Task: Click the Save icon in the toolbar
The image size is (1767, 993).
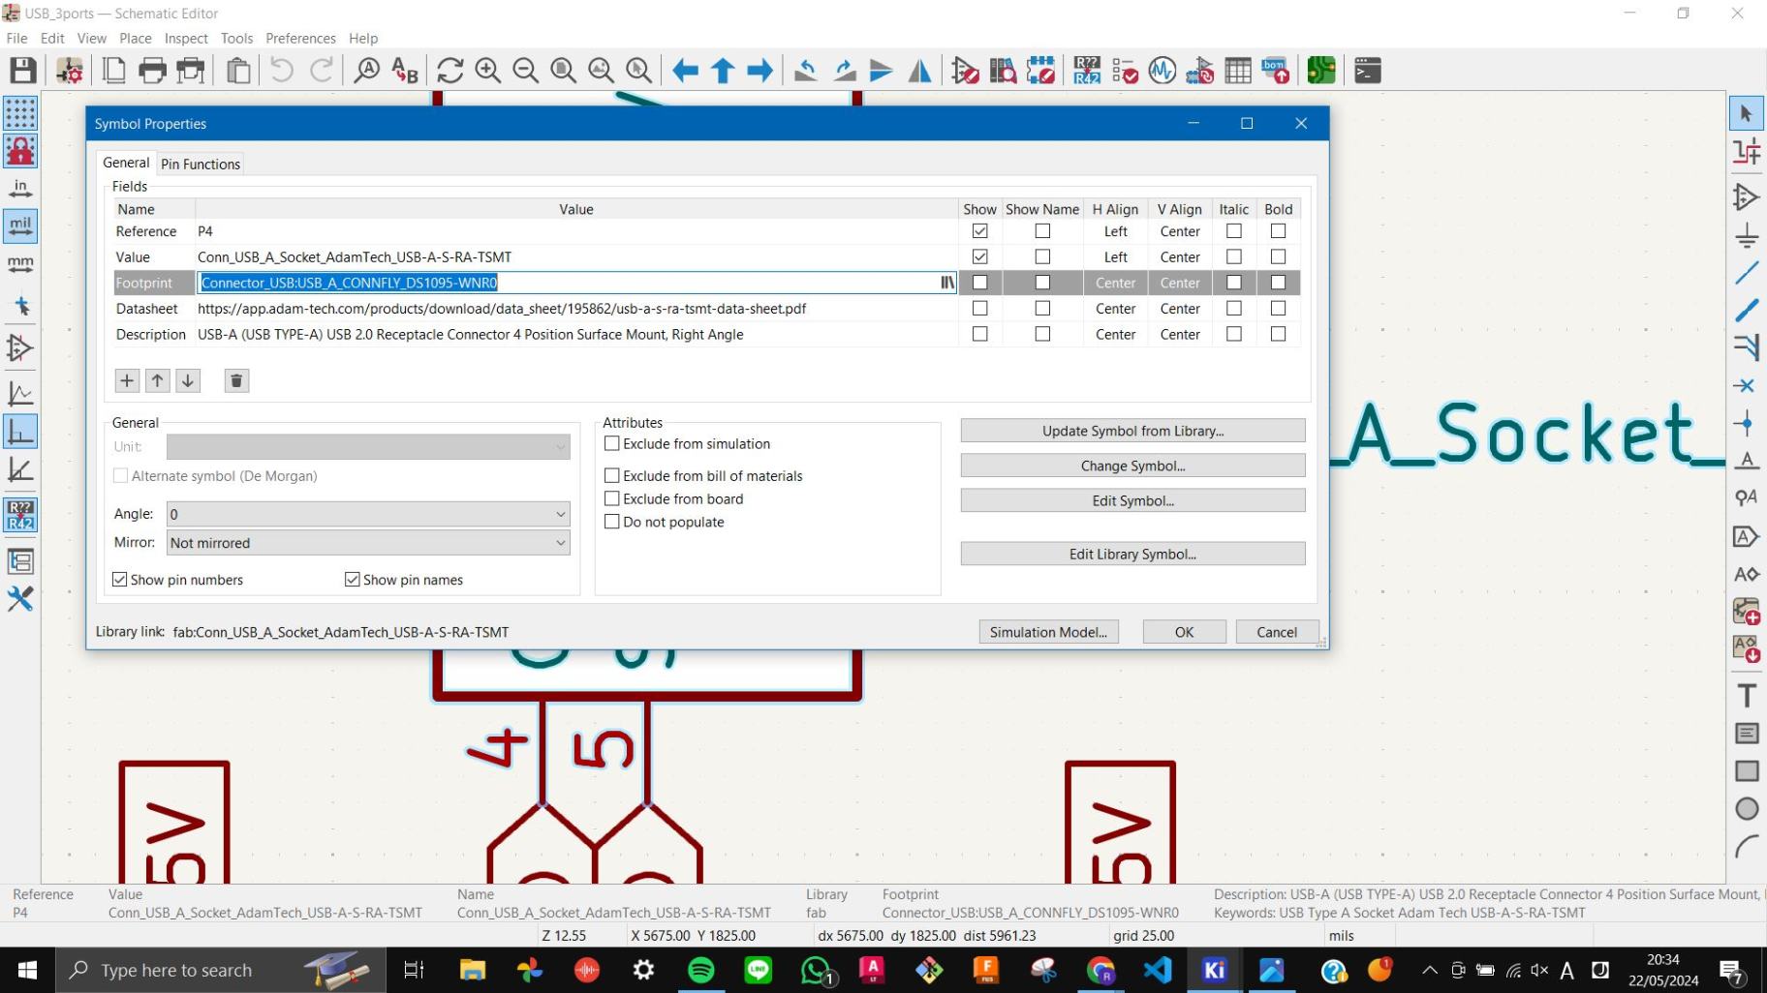Action: 23,71
